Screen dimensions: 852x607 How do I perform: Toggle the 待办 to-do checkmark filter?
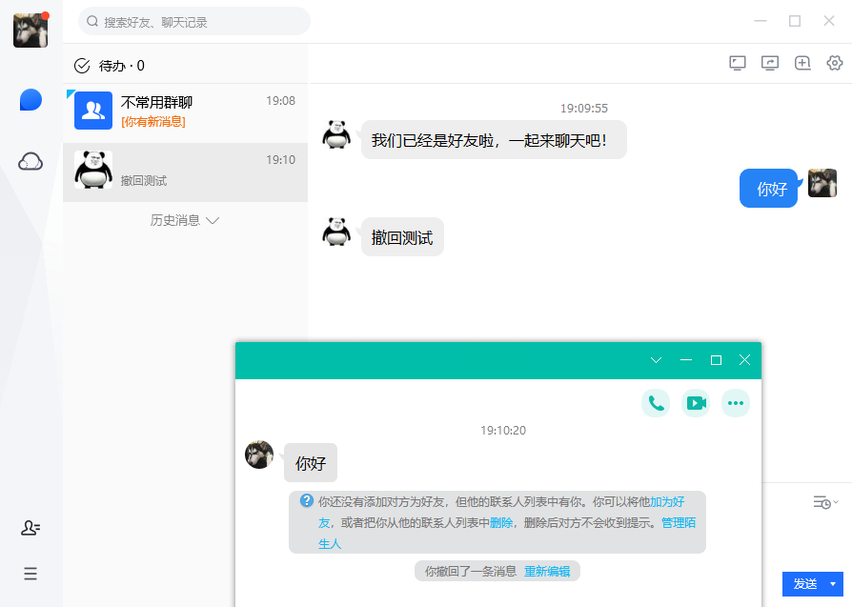tap(81, 66)
